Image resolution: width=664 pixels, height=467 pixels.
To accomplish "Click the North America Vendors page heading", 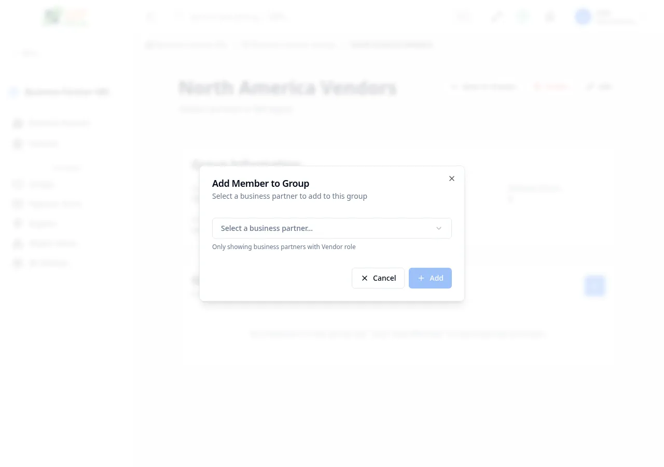I will click(x=287, y=88).
